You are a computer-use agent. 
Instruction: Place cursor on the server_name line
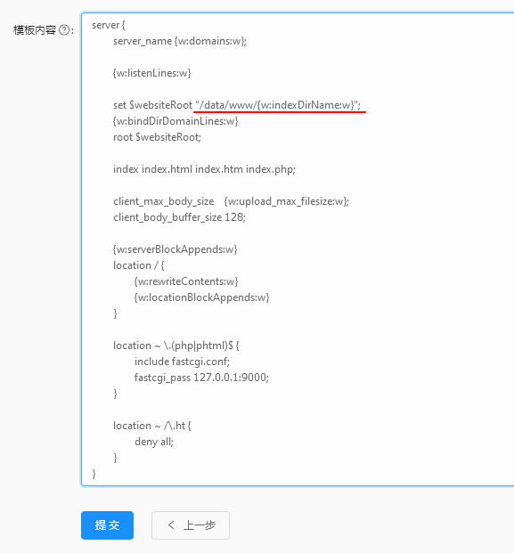click(180, 41)
